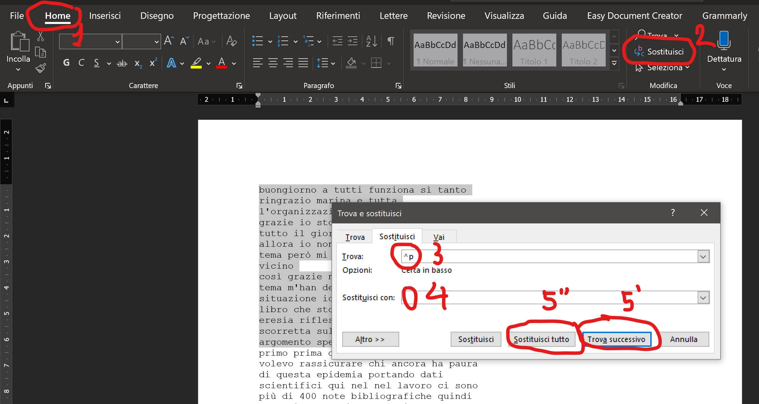This screenshot has width=759, height=404.
Task: Click the Clear All Formatting icon
Action: [232, 41]
